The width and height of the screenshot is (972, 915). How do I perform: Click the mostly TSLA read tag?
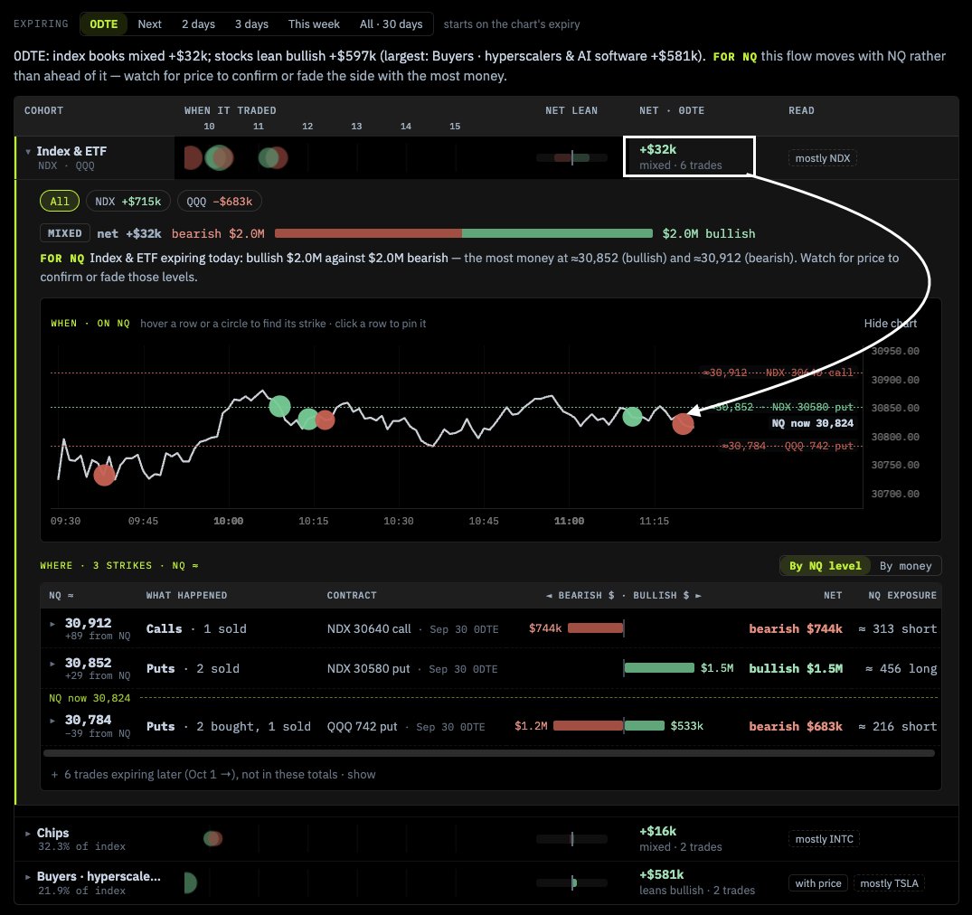[x=889, y=883]
